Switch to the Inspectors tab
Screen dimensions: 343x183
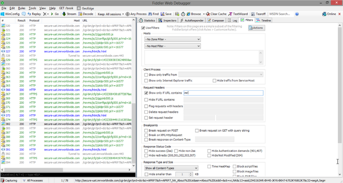point(167,20)
